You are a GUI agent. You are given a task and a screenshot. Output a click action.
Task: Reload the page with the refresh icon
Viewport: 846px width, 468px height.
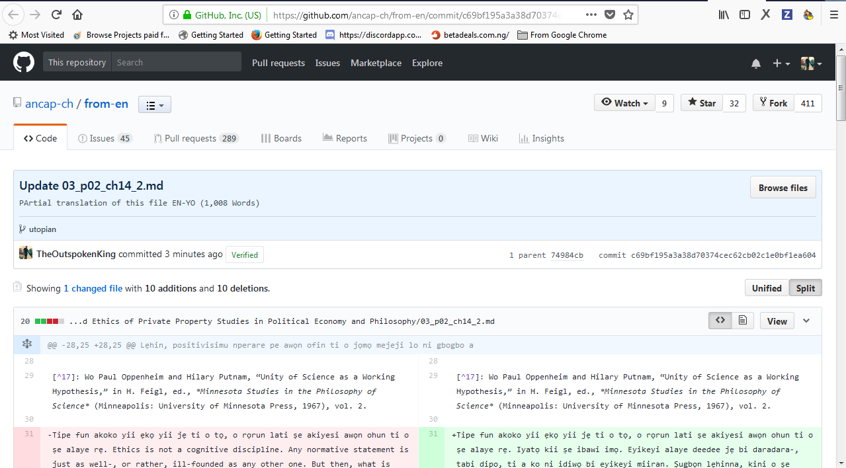click(56, 15)
